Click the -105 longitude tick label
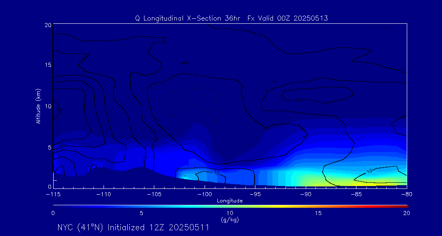The image size is (442, 236). [154, 195]
